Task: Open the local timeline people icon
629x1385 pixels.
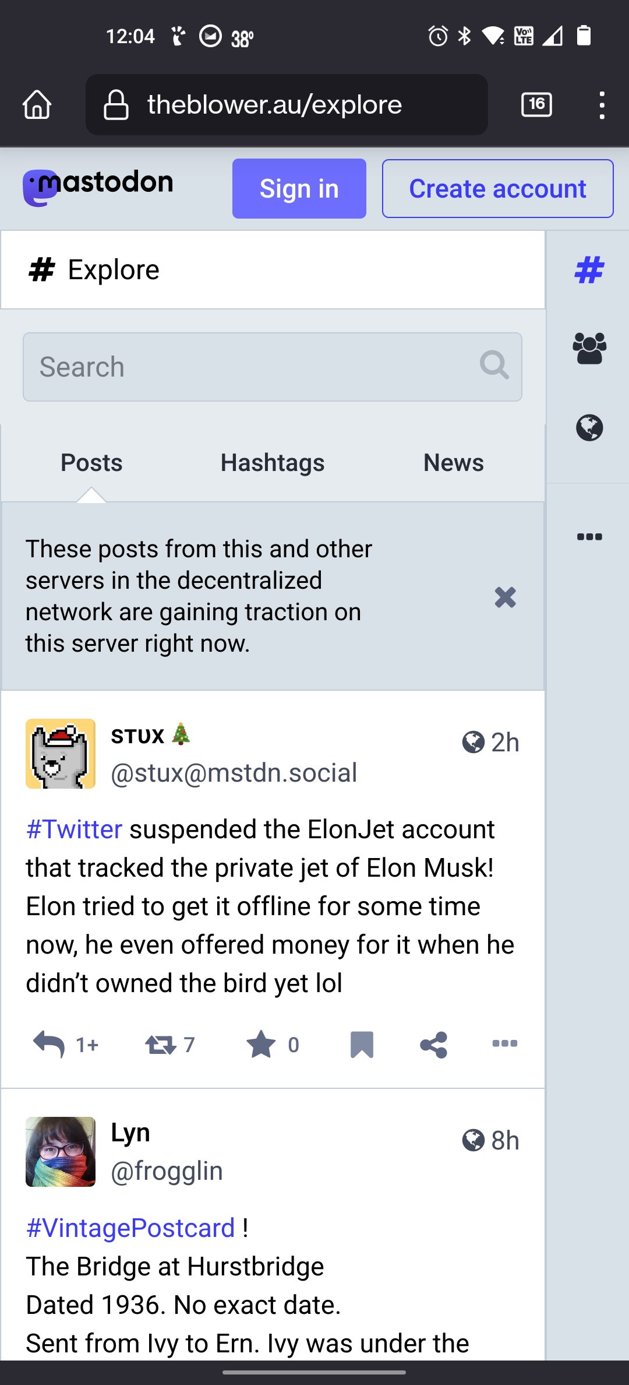Action: click(x=589, y=349)
